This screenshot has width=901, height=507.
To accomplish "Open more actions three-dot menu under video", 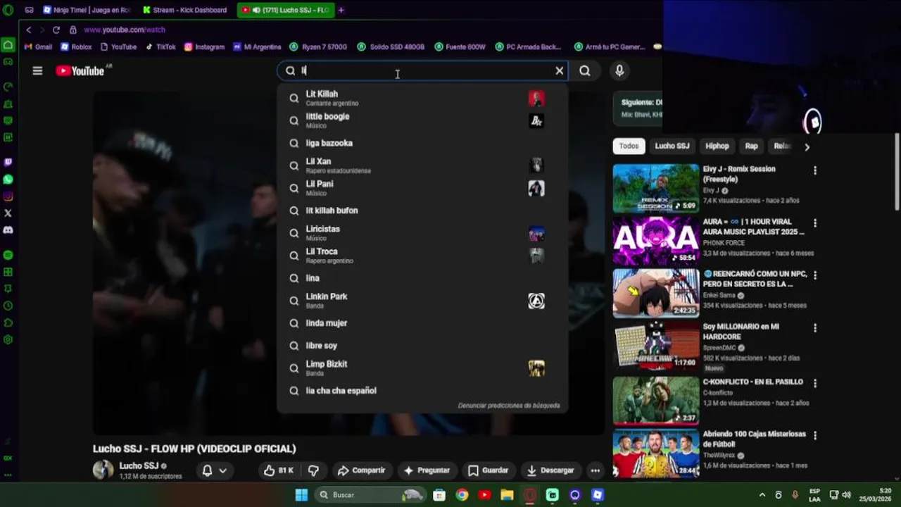I will pyautogui.click(x=596, y=470).
